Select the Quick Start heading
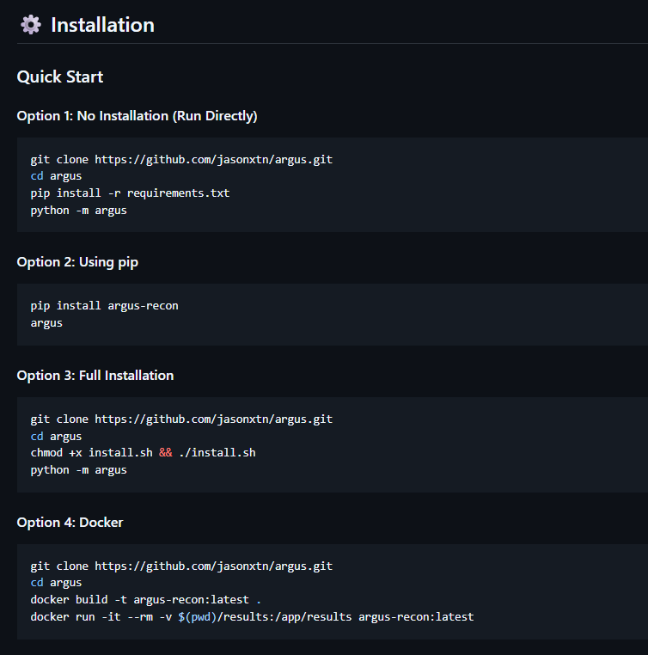Image resolution: width=648 pixels, height=655 pixels. click(60, 77)
